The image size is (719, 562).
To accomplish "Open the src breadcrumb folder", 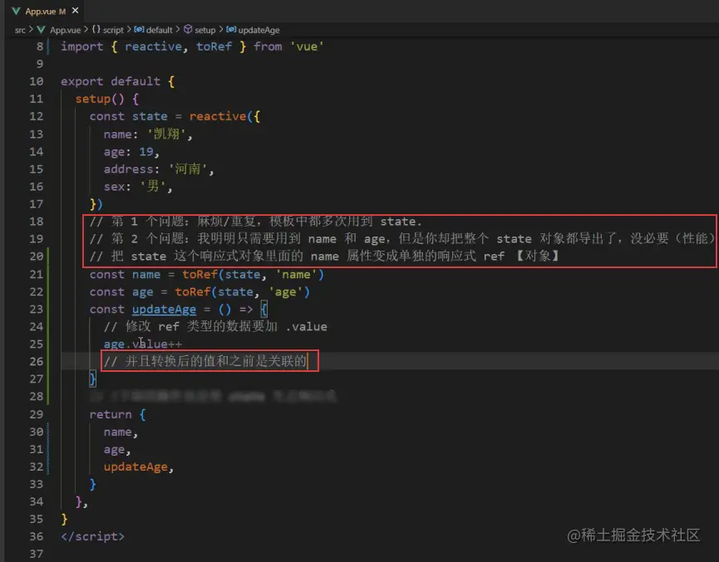I will pos(20,30).
